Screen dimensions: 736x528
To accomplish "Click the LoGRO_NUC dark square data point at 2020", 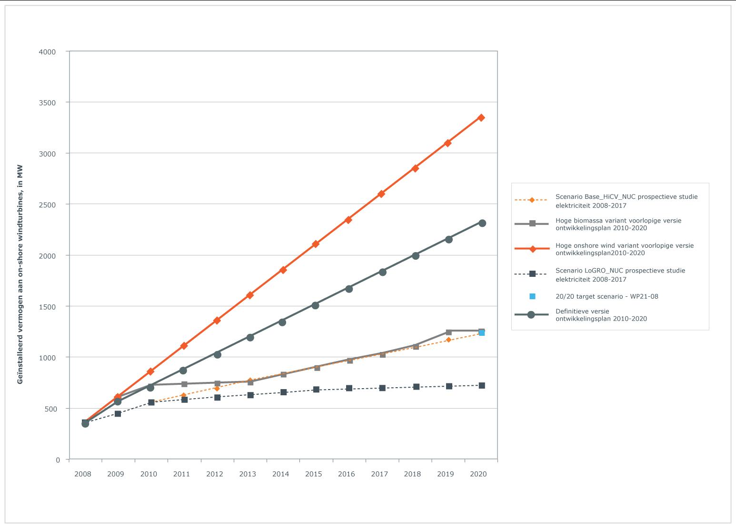I will pyautogui.click(x=482, y=386).
